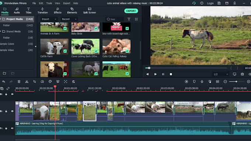The height and width of the screenshot is (141, 251).
Task: Open the Color tool palette icon
Action: pos(50,82)
